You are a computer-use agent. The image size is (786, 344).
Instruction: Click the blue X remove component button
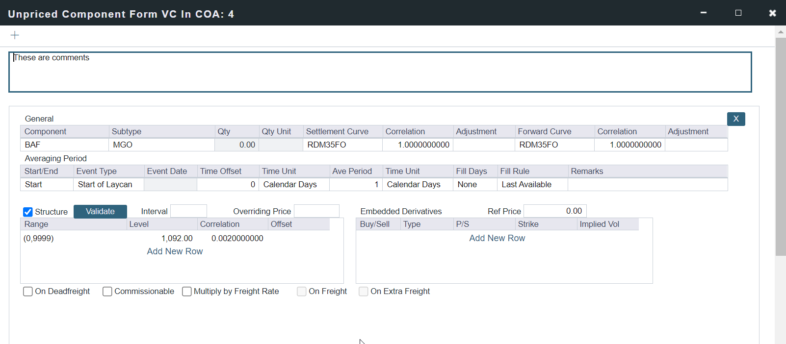[x=735, y=119]
